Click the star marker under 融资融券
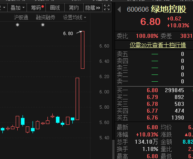This screenshot has width=193, height=159. click(43, 25)
